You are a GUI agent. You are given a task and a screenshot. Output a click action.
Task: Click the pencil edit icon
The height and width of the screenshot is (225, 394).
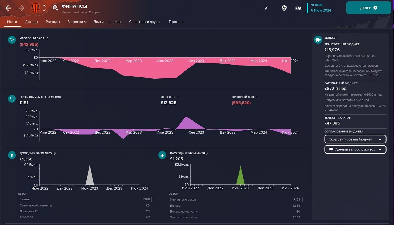266,8
